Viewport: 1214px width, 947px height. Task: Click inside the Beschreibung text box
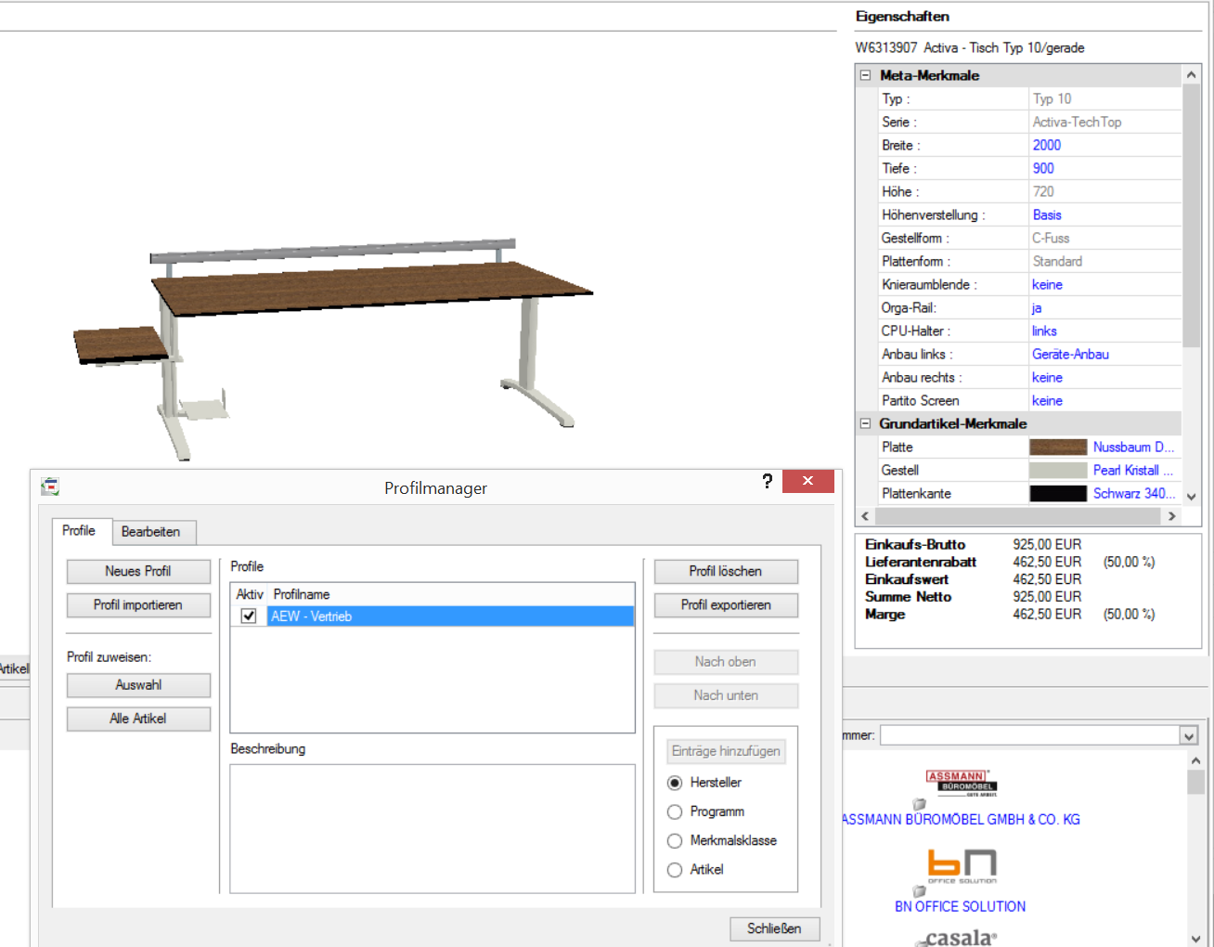(432, 828)
